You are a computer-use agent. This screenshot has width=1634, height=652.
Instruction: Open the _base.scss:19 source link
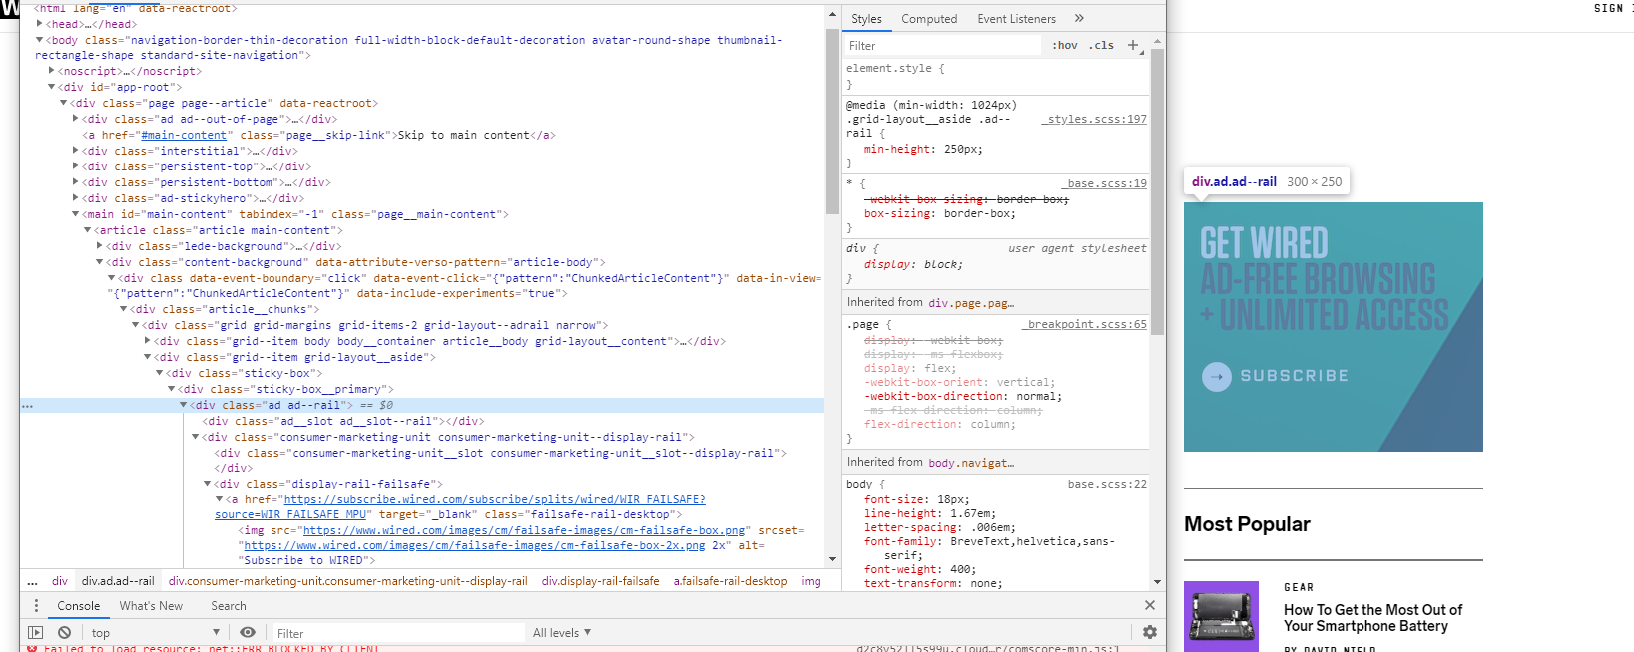1104,183
